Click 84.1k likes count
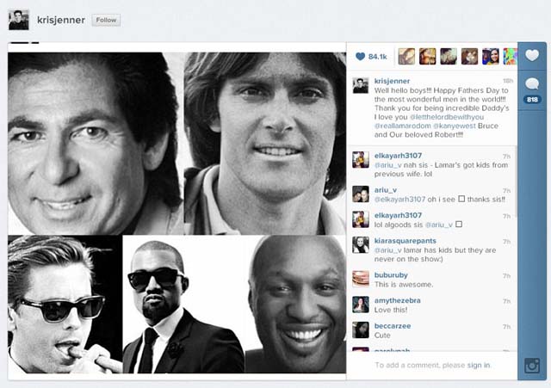The width and height of the screenshot is (551, 388). point(378,57)
